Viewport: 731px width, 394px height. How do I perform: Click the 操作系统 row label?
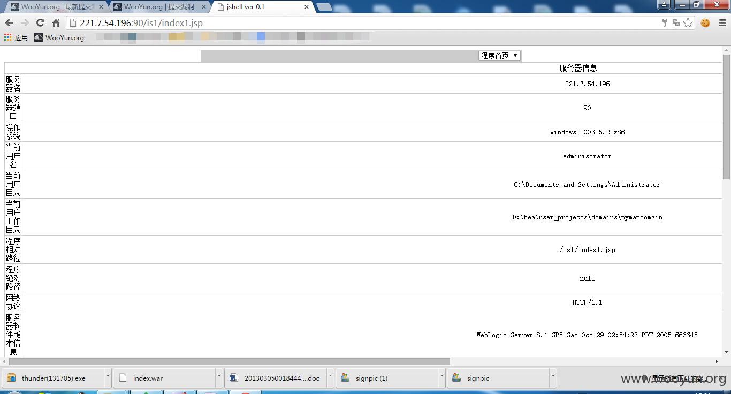[13, 132]
